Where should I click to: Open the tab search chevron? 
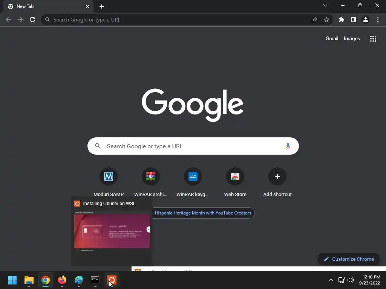pos(325,5)
